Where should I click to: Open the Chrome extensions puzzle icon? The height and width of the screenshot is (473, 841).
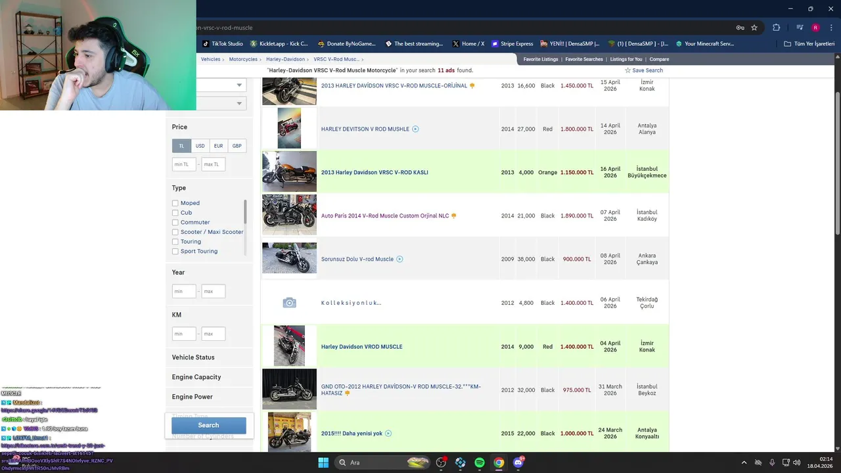click(776, 28)
